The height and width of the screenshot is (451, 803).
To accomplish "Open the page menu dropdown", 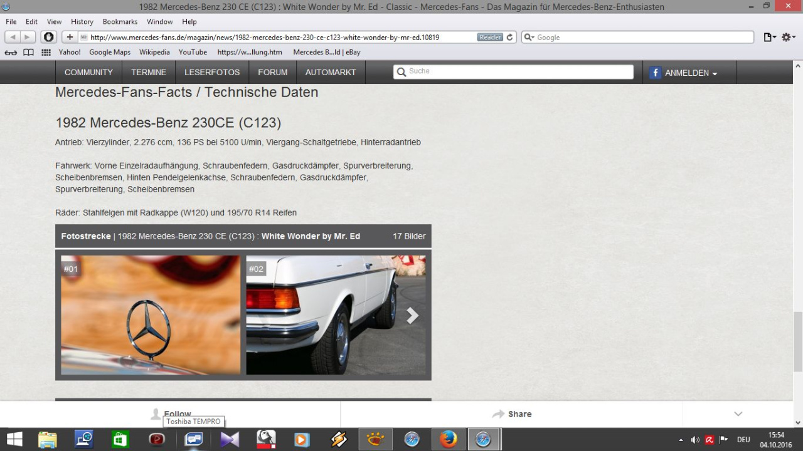I will tap(769, 38).
